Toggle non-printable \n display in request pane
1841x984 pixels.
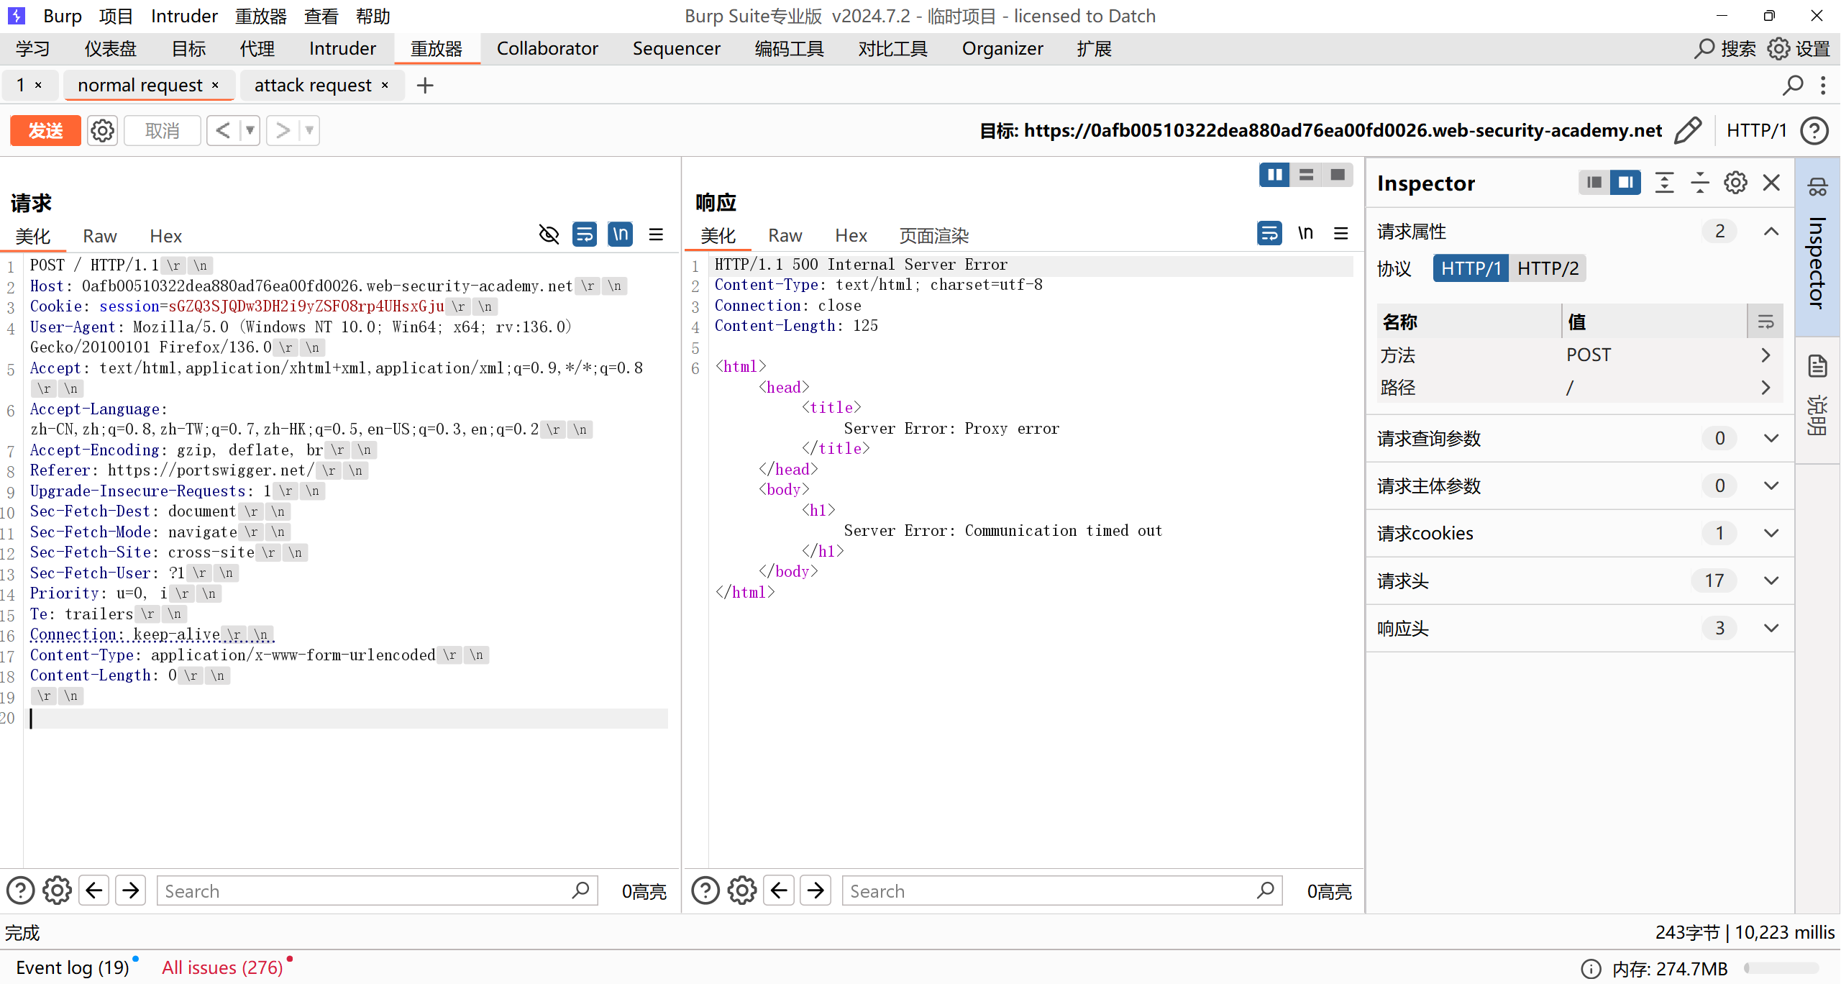pyautogui.click(x=620, y=234)
